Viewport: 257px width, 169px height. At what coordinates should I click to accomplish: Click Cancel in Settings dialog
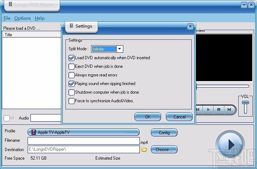pos(179,117)
